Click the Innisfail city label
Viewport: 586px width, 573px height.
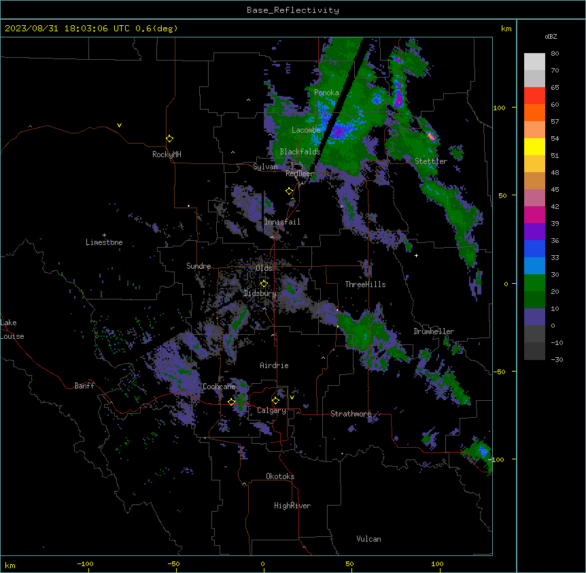282,222
